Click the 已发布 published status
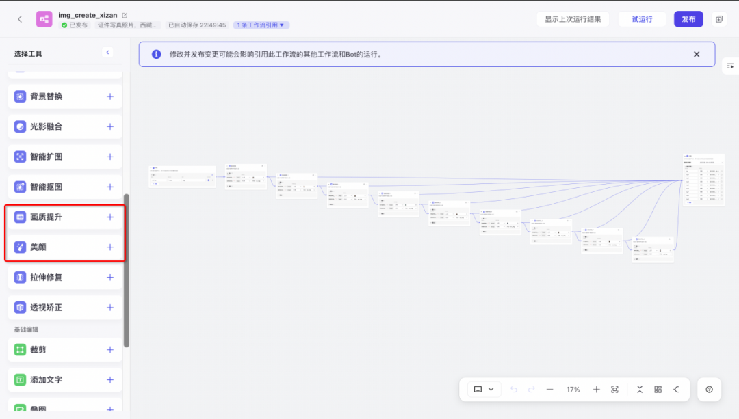739x419 pixels. pos(75,25)
